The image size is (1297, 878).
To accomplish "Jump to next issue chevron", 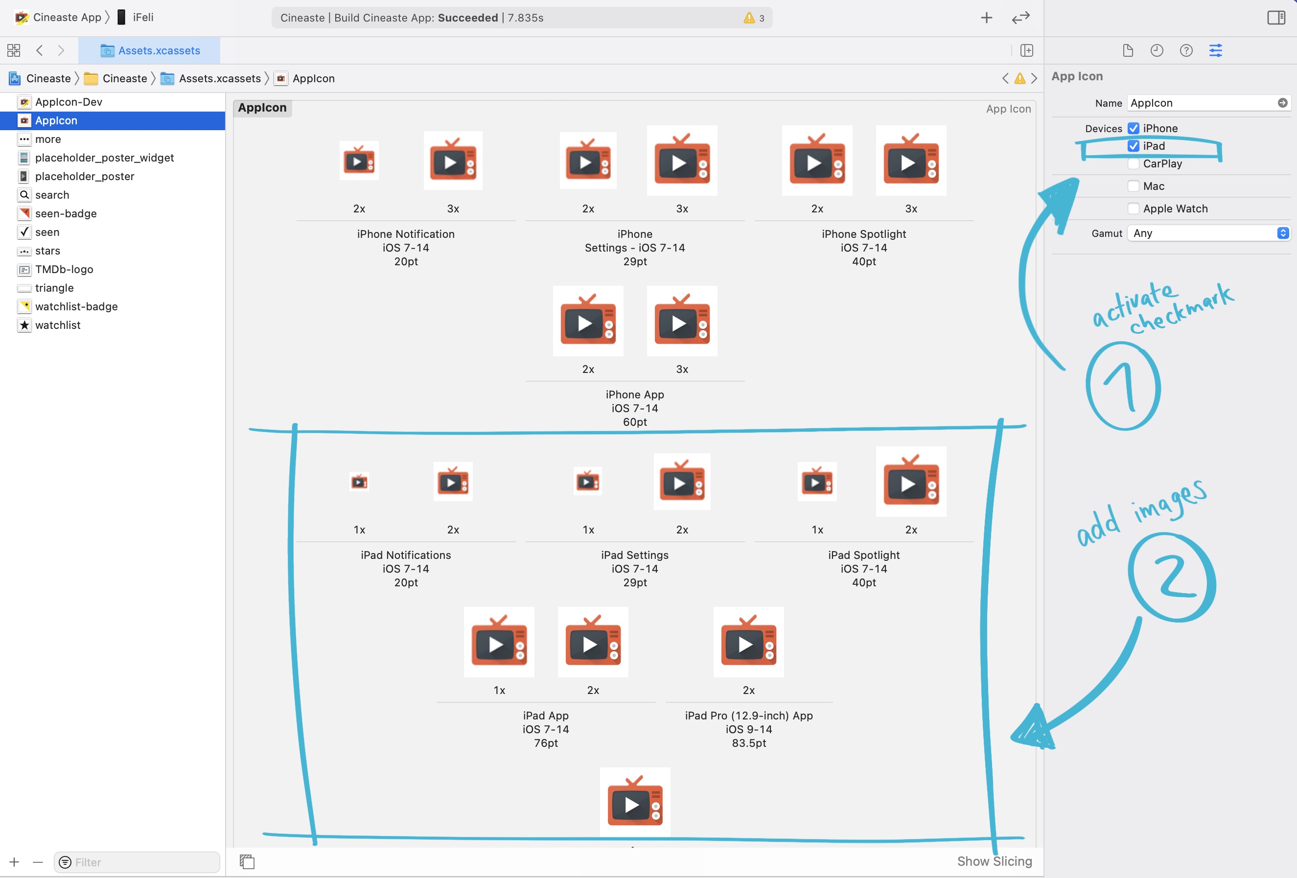I will pos(1034,79).
